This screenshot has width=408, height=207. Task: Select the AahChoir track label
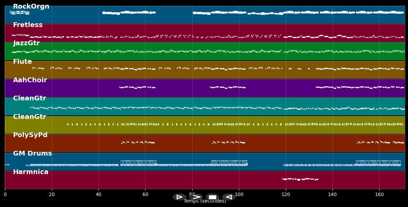pyautogui.click(x=30, y=80)
